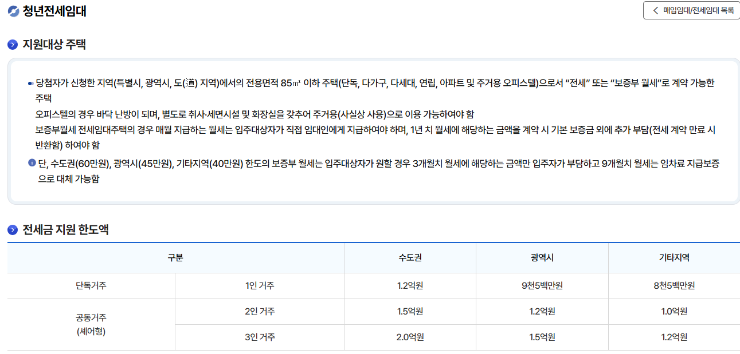
Task: Click the 3인 거주 table cell
Action: click(259, 337)
